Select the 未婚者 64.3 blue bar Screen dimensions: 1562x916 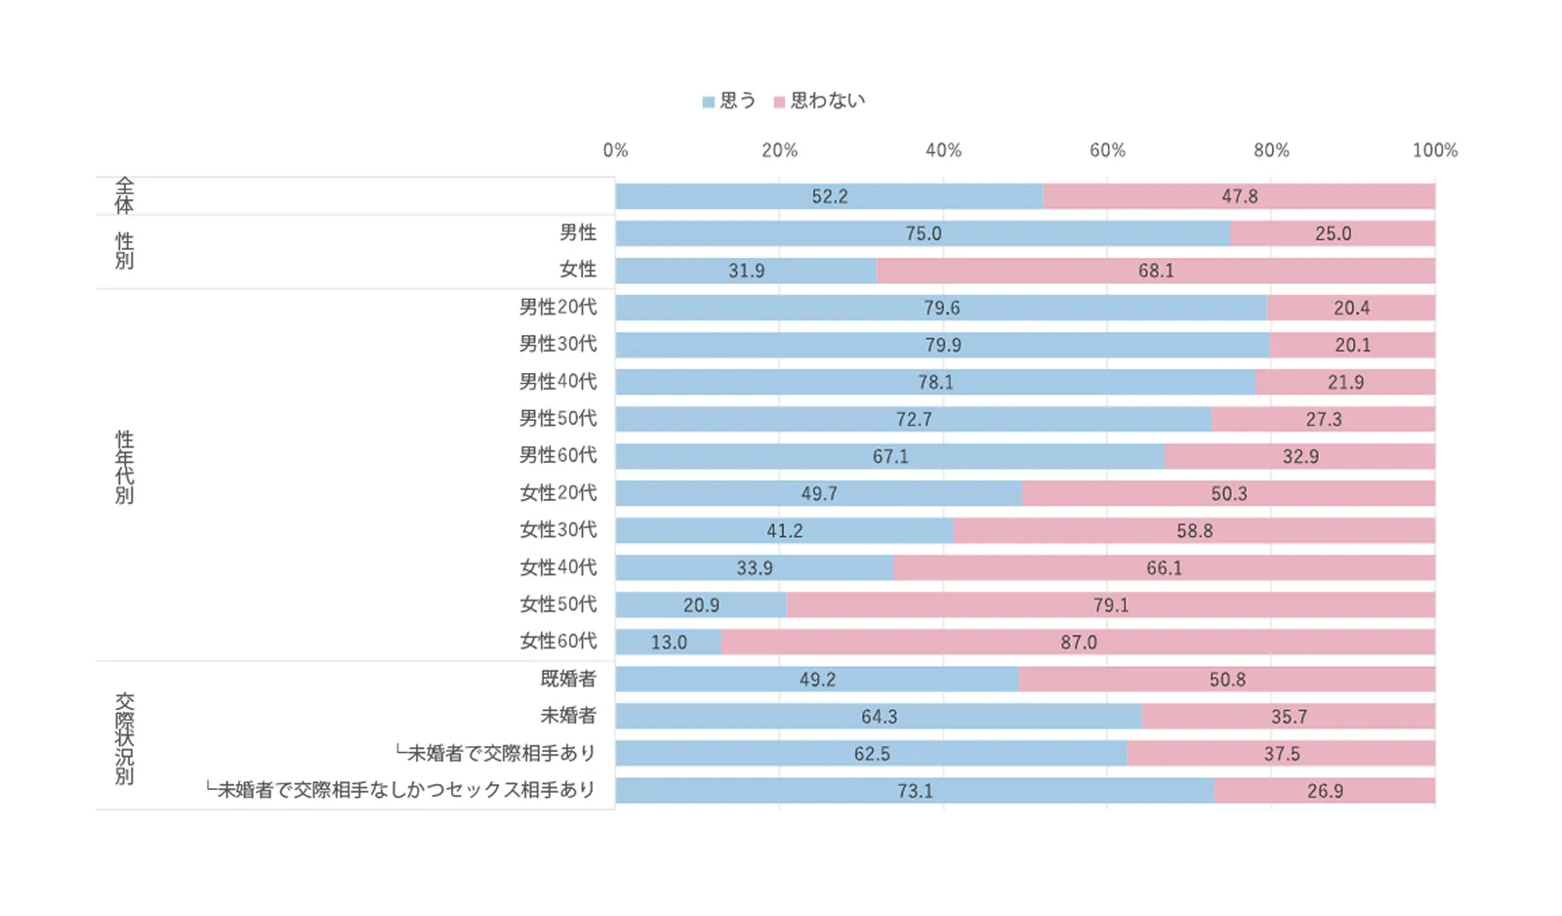(x=879, y=716)
